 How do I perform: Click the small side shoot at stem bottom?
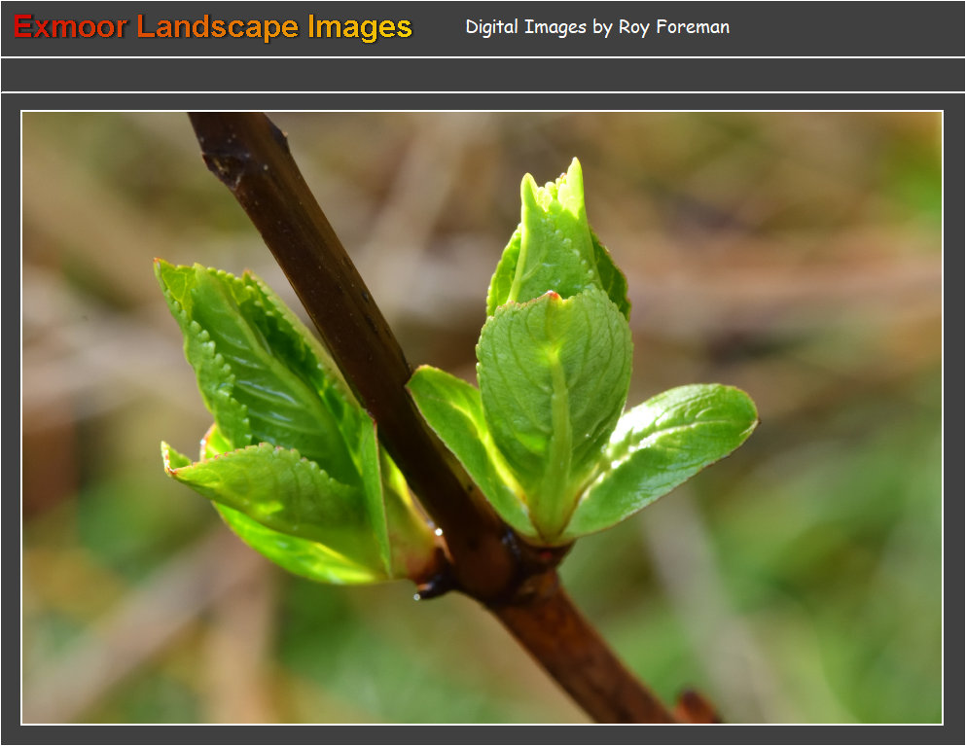696,707
